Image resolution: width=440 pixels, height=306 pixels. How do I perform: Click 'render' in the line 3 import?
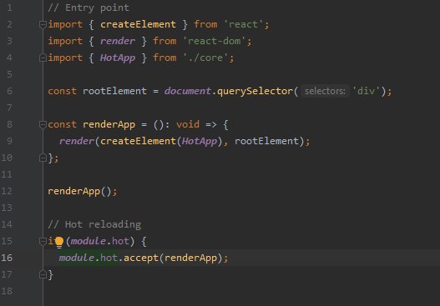118,41
